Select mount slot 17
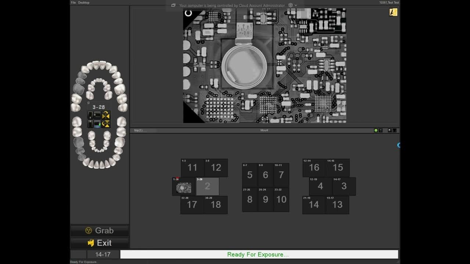The image size is (470, 264). 192,205
